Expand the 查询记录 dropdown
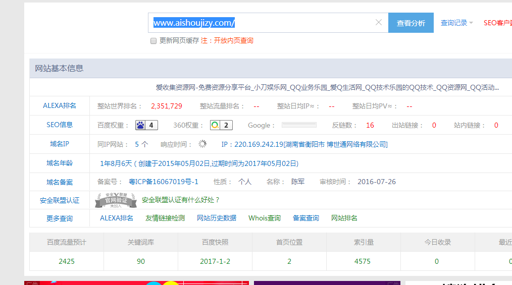 pos(456,23)
